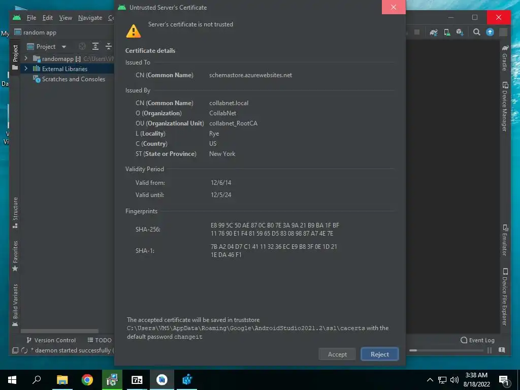Viewport: 520px width, 390px height.
Task: Click the External Libraries bars icon
Action: pyautogui.click(x=37, y=69)
